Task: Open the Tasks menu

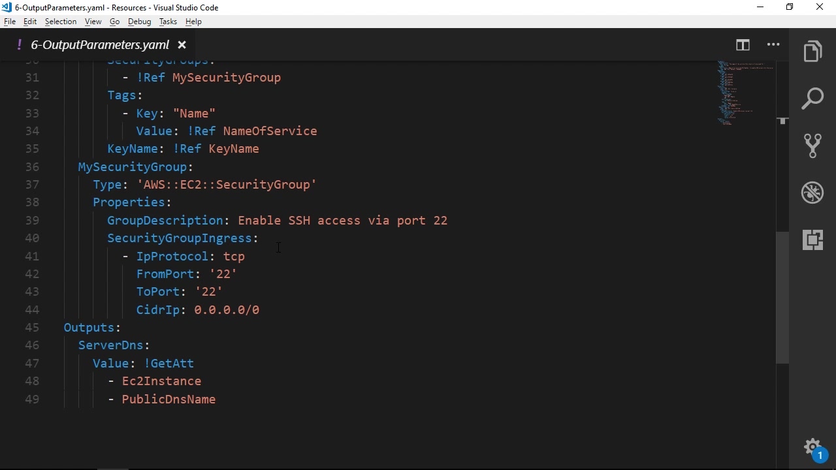Action: pos(168,22)
